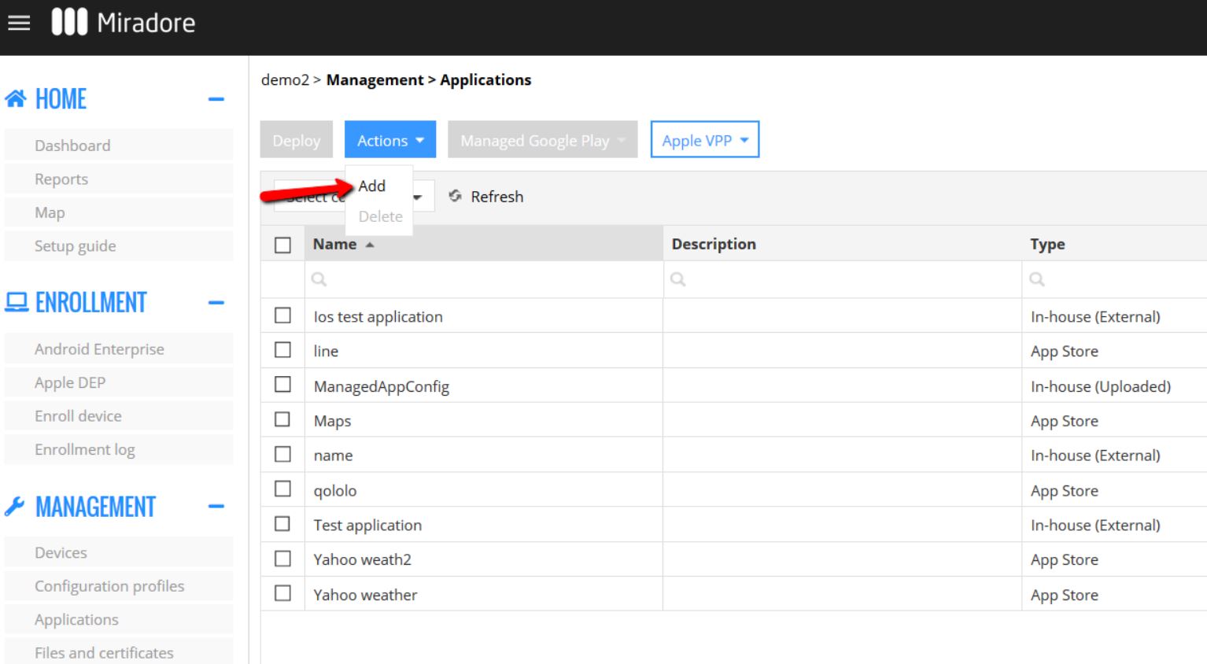Screen dimensions: 1207x664
Task: Collapse the HOME section with minus
Action: pyautogui.click(x=216, y=99)
